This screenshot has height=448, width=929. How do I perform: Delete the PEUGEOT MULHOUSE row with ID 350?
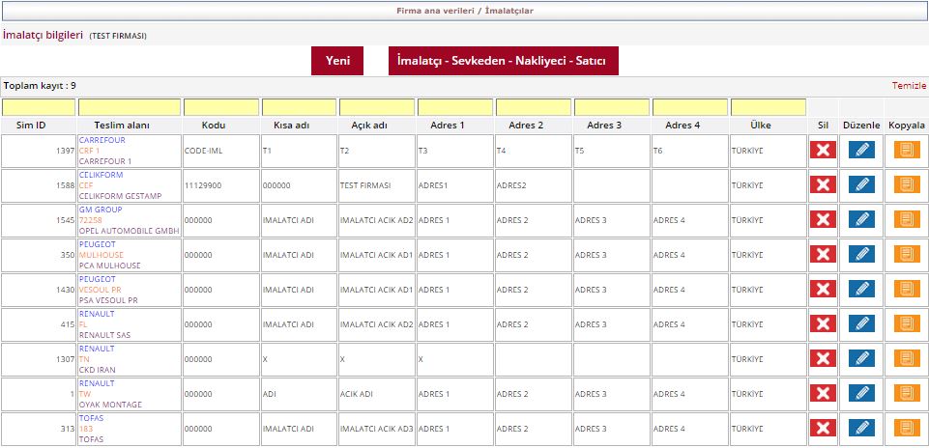coord(822,254)
